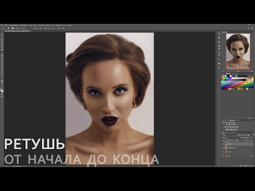Add a Brightness/Contrast adjustment layer
Image resolution: width=255 pixels, height=191 pixels.
[226, 124]
